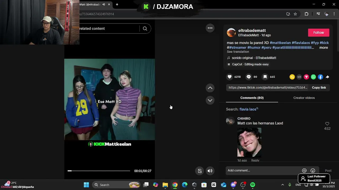Image resolution: width=339 pixels, height=190 pixels.
Task: Click the #humor hashtag
Action: (254, 47)
